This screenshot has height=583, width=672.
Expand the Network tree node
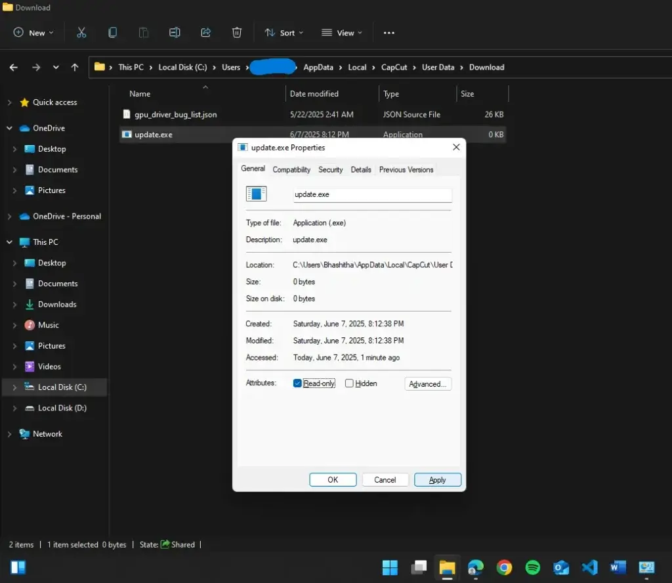pos(9,434)
